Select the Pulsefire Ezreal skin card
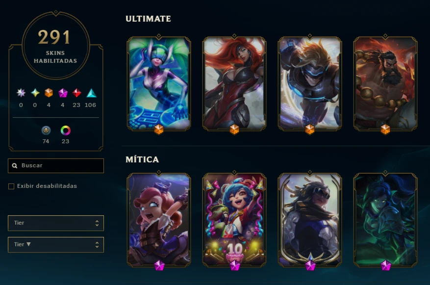 point(310,83)
